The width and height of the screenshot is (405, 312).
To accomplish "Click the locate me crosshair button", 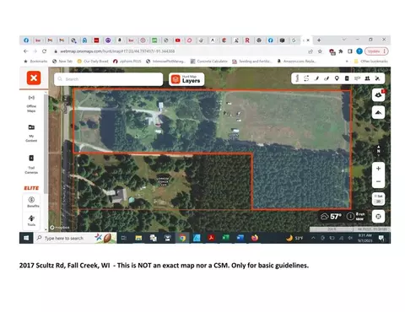I will coord(379,217).
